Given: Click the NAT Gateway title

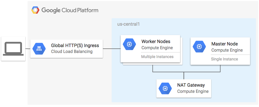Looking at the screenshot, I should coord(191,85).
